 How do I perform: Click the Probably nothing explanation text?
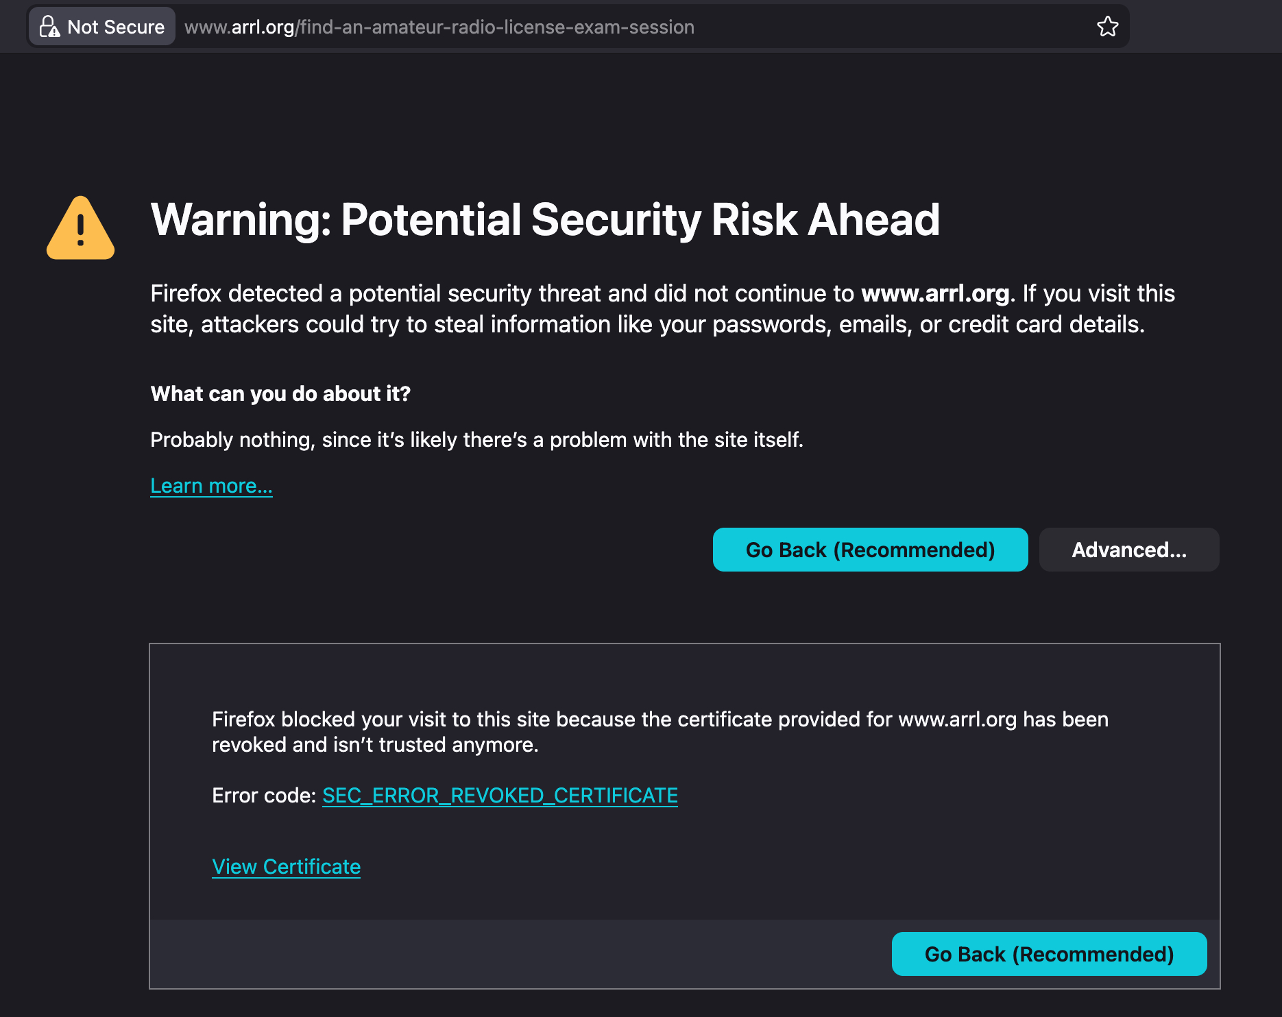tap(476, 440)
